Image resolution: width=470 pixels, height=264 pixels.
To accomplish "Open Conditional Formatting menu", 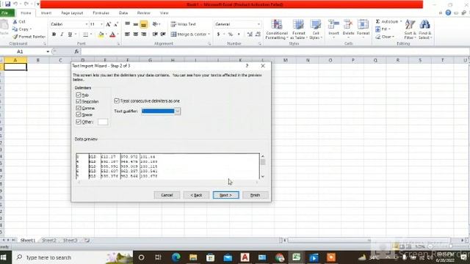I will (x=277, y=29).
